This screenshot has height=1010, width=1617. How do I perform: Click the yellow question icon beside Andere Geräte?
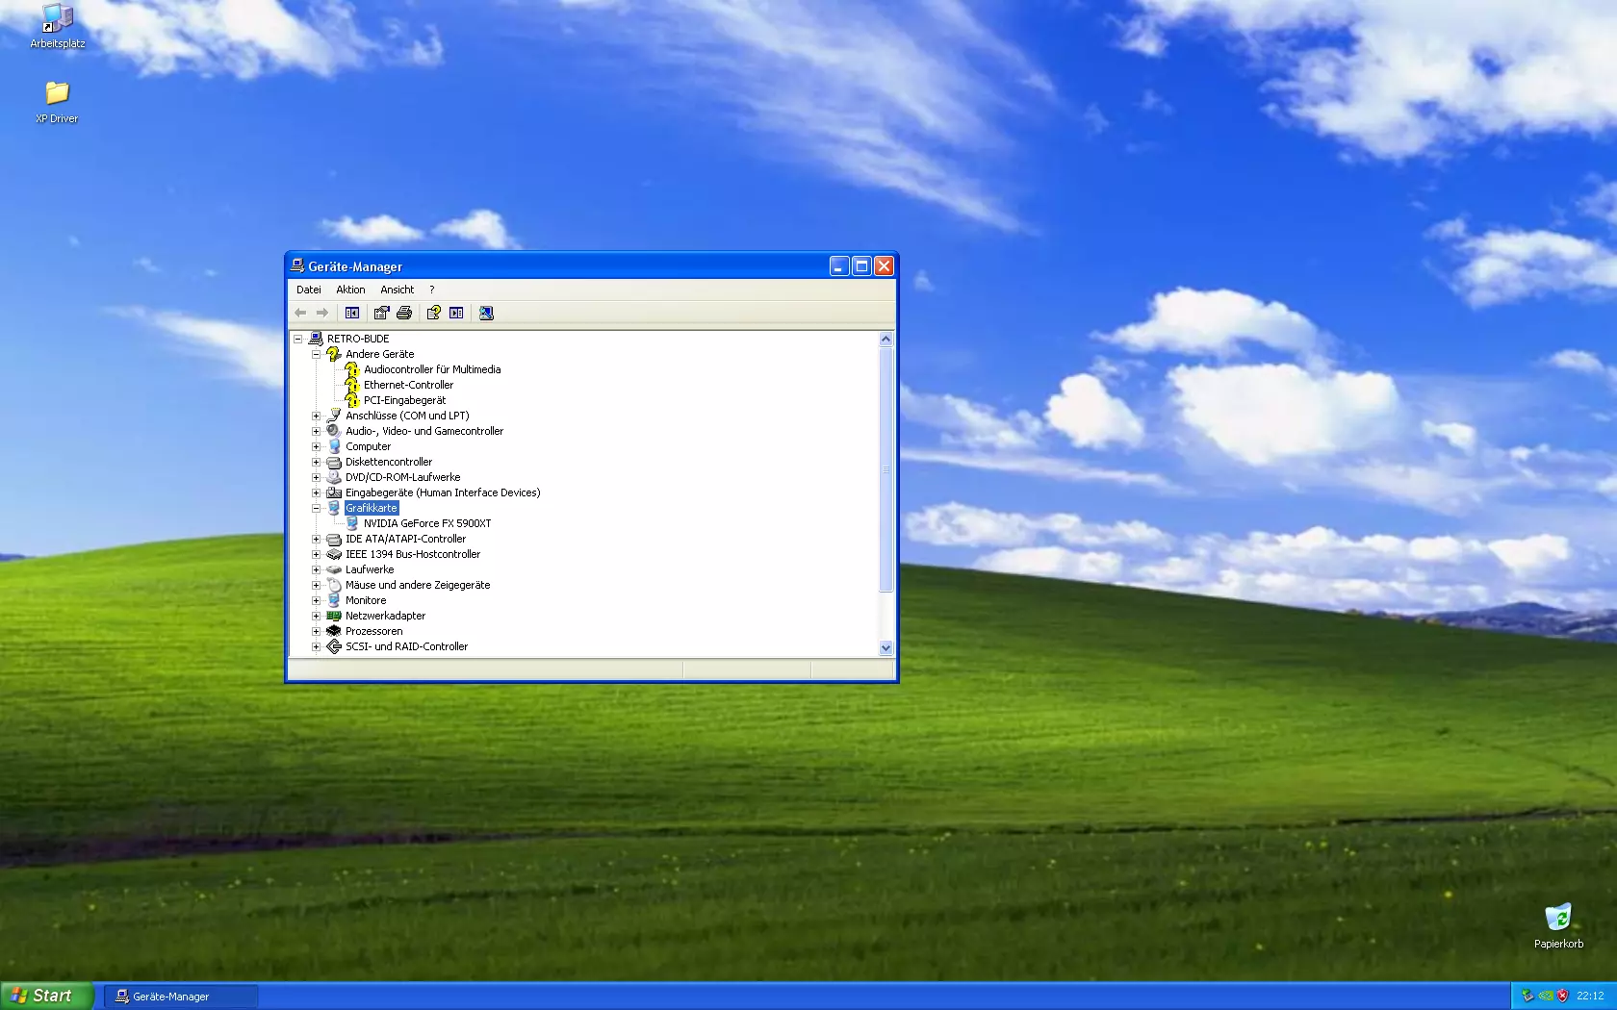pyautogui.click(x=334, y=354)
